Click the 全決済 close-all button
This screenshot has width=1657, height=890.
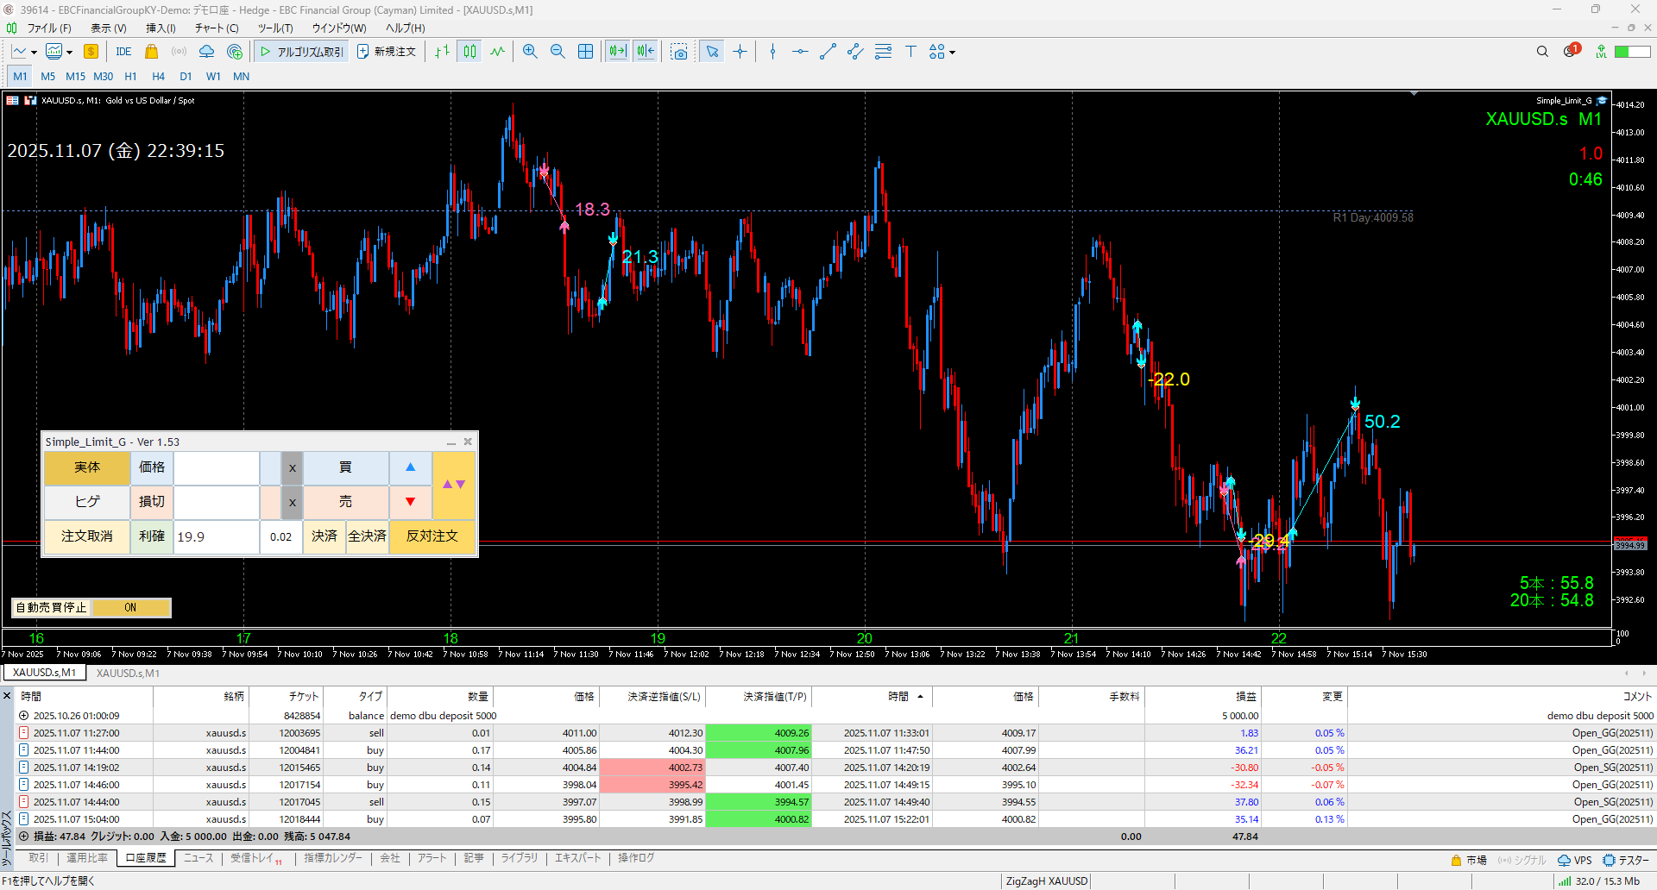coord(367,536)
